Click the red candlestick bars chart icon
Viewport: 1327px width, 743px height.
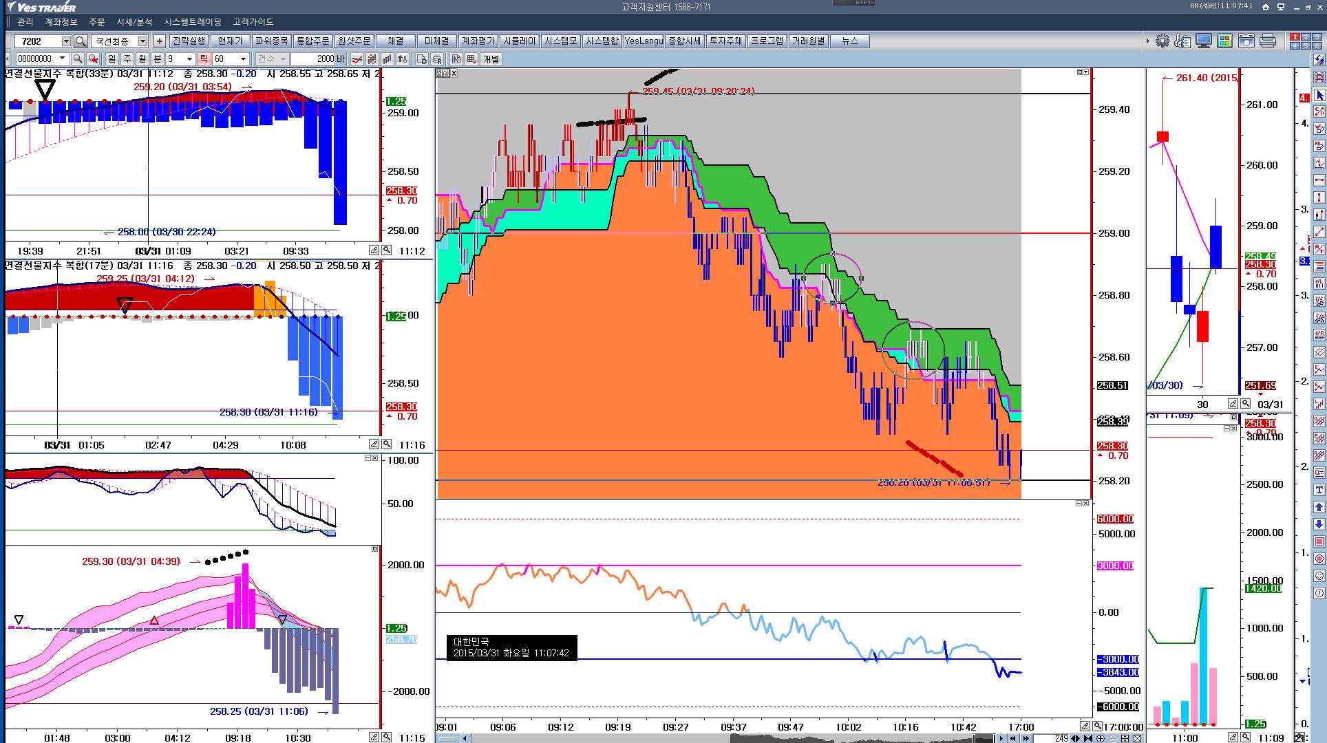[x=372, y=59]
